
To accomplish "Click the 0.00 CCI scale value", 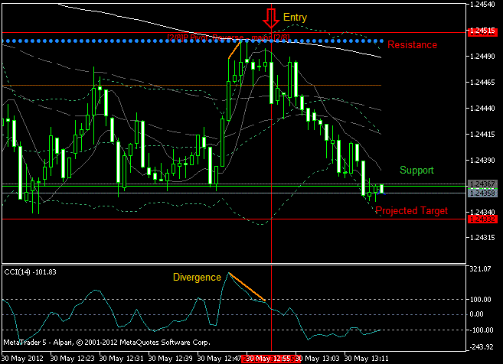I will [x=476, y=314].
